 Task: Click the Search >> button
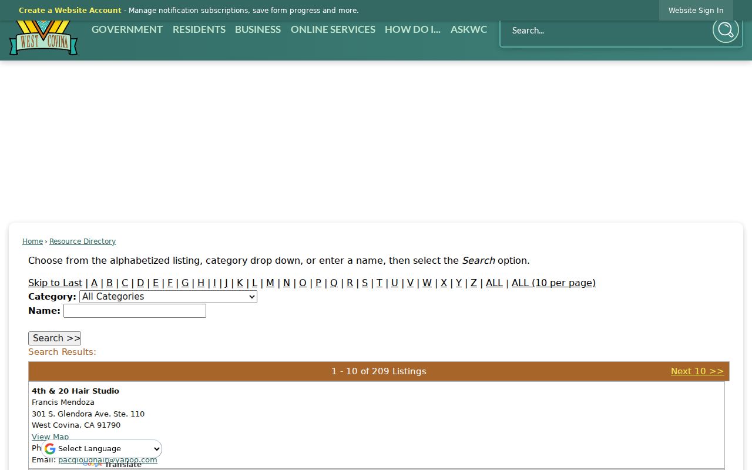coord(55,338)
